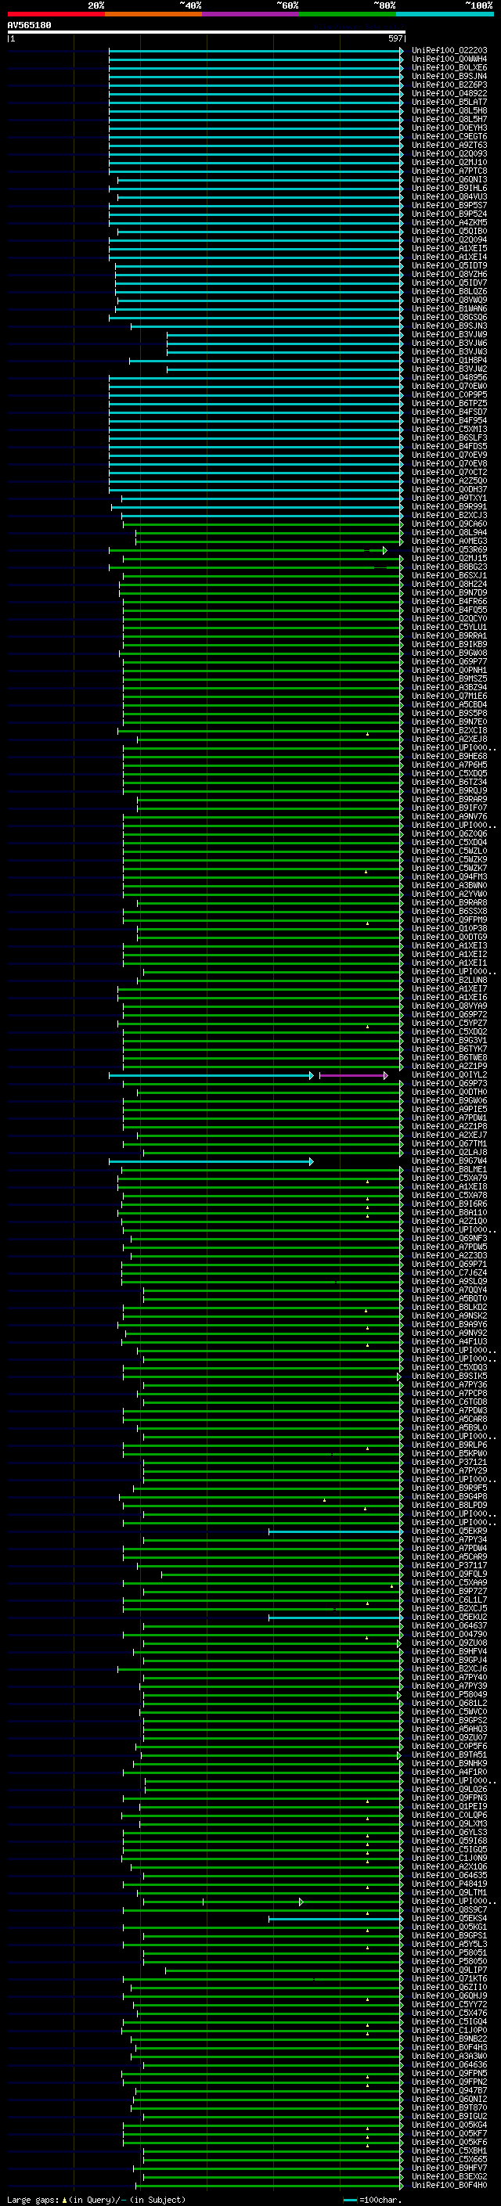The width and height of the screenshot is (501, 2206).
Task: Select the UniRef100_Q947B7 label
Action: click(449, 2092)
